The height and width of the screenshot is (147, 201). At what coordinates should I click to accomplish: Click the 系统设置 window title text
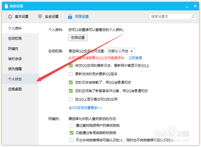coord(16,6)
